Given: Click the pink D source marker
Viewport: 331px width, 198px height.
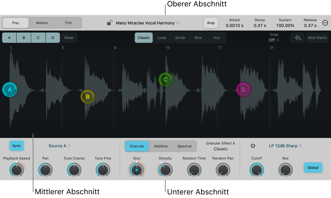Looking at the screenshot, I should [243, 90].
